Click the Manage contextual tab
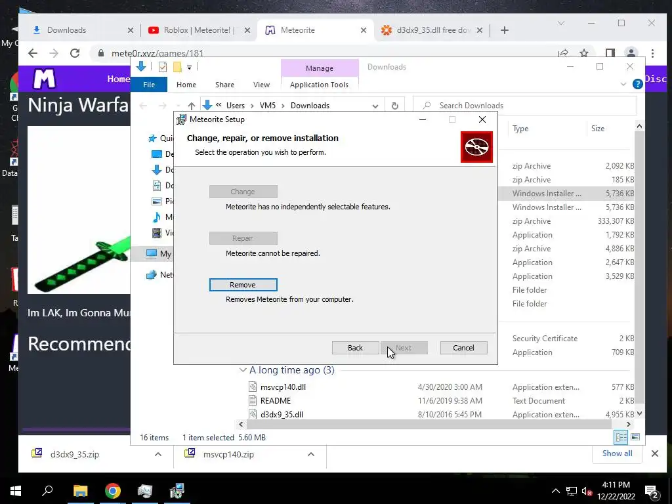 pyautogui.click(x=320, y=68)
